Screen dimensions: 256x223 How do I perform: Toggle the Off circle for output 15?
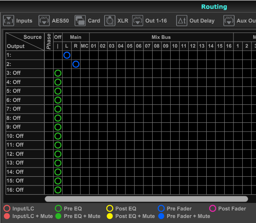[x=58, y=181]
